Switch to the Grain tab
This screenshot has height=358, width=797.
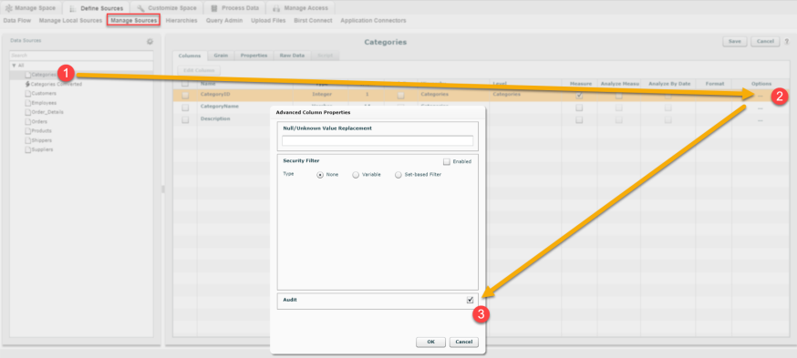(221, 56)
